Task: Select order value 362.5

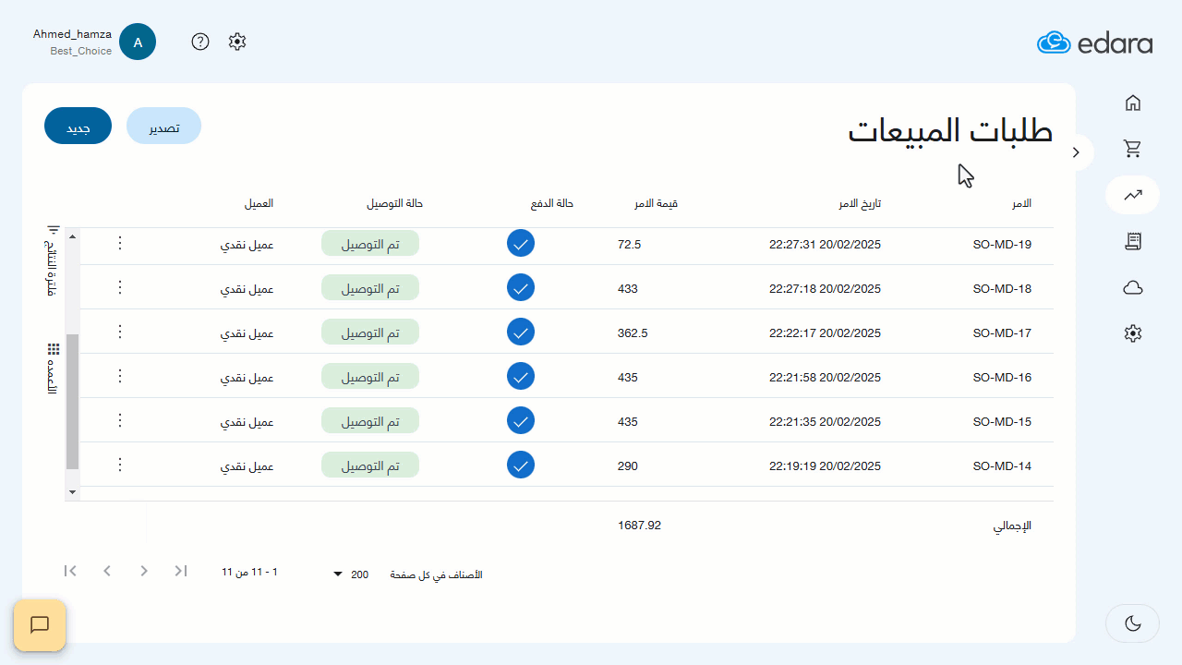Action: coord(633,332)
